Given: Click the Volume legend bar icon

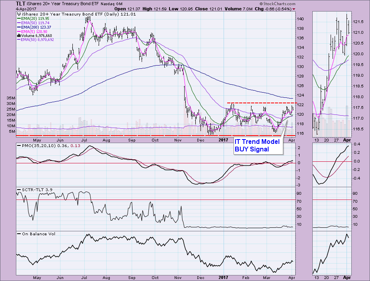Looking at the screenshot, I should pos(18,36).
